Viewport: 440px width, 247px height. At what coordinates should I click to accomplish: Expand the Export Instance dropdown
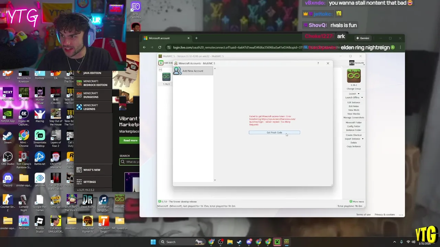pos(363,139)
